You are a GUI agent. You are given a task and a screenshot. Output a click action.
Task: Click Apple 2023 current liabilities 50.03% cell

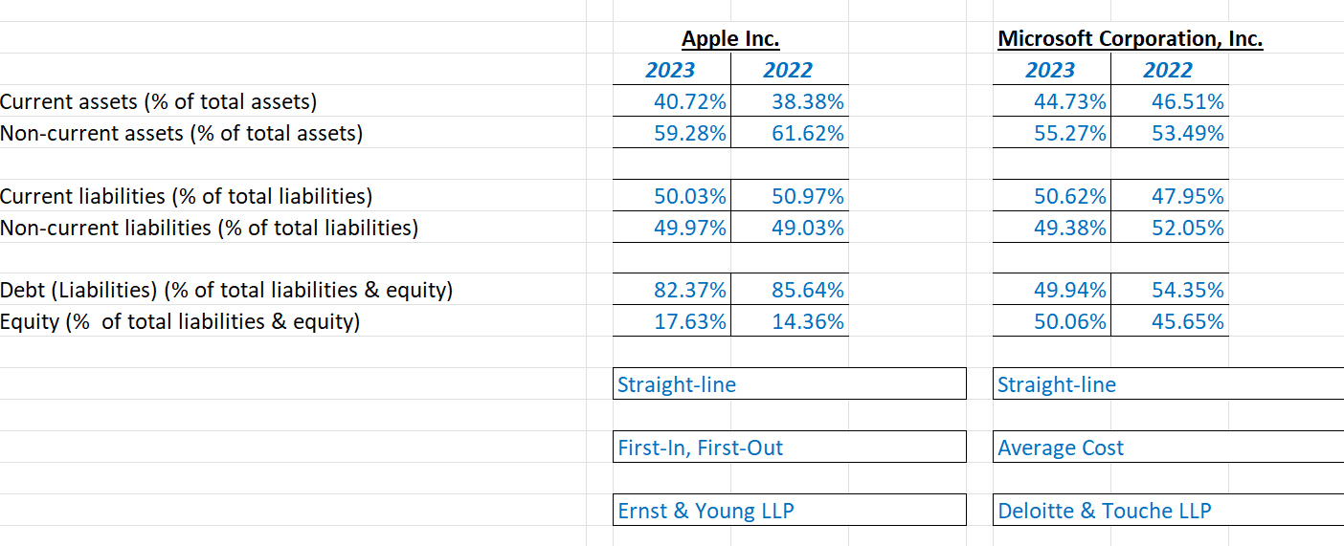tap(672, 196)
